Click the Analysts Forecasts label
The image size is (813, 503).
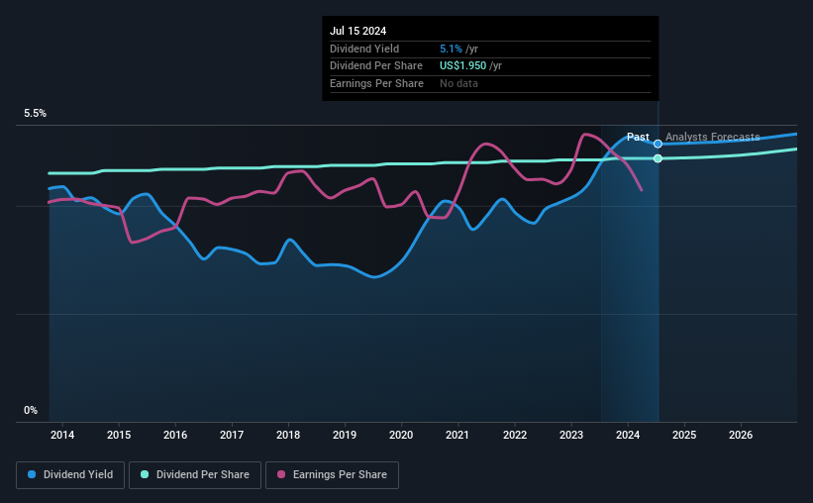tap(712, 137)
